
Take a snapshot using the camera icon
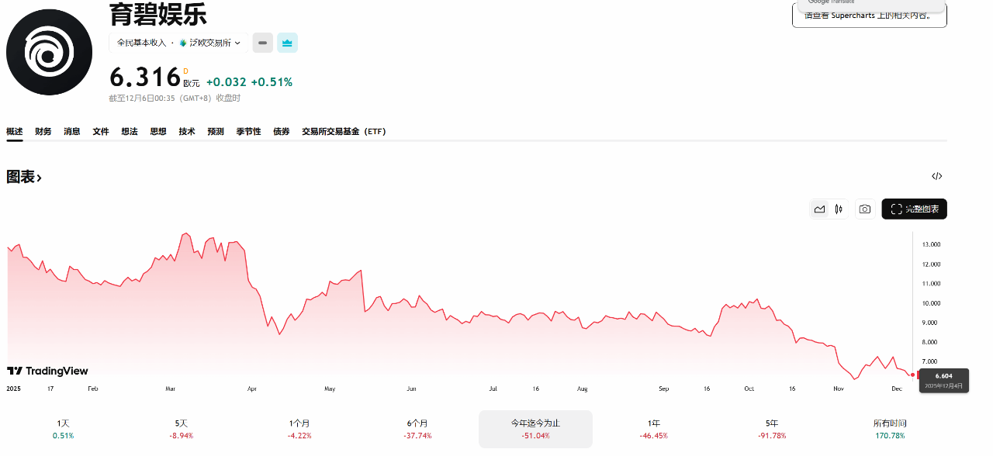click(x=865, y=209)
